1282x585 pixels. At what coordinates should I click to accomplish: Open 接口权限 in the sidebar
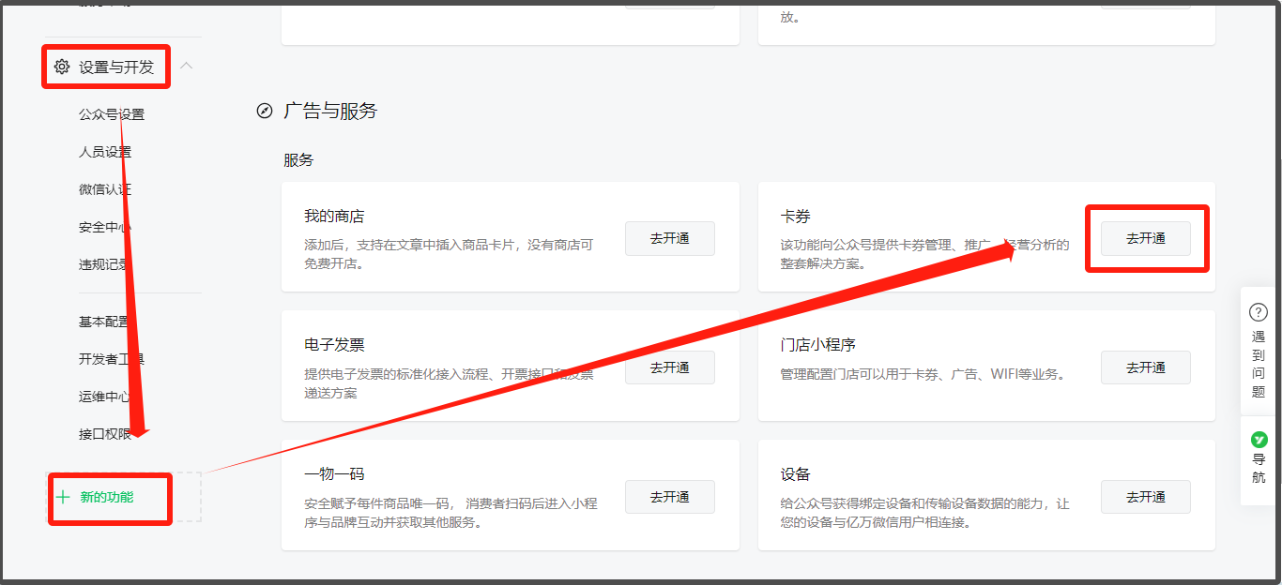coord(105,434)
